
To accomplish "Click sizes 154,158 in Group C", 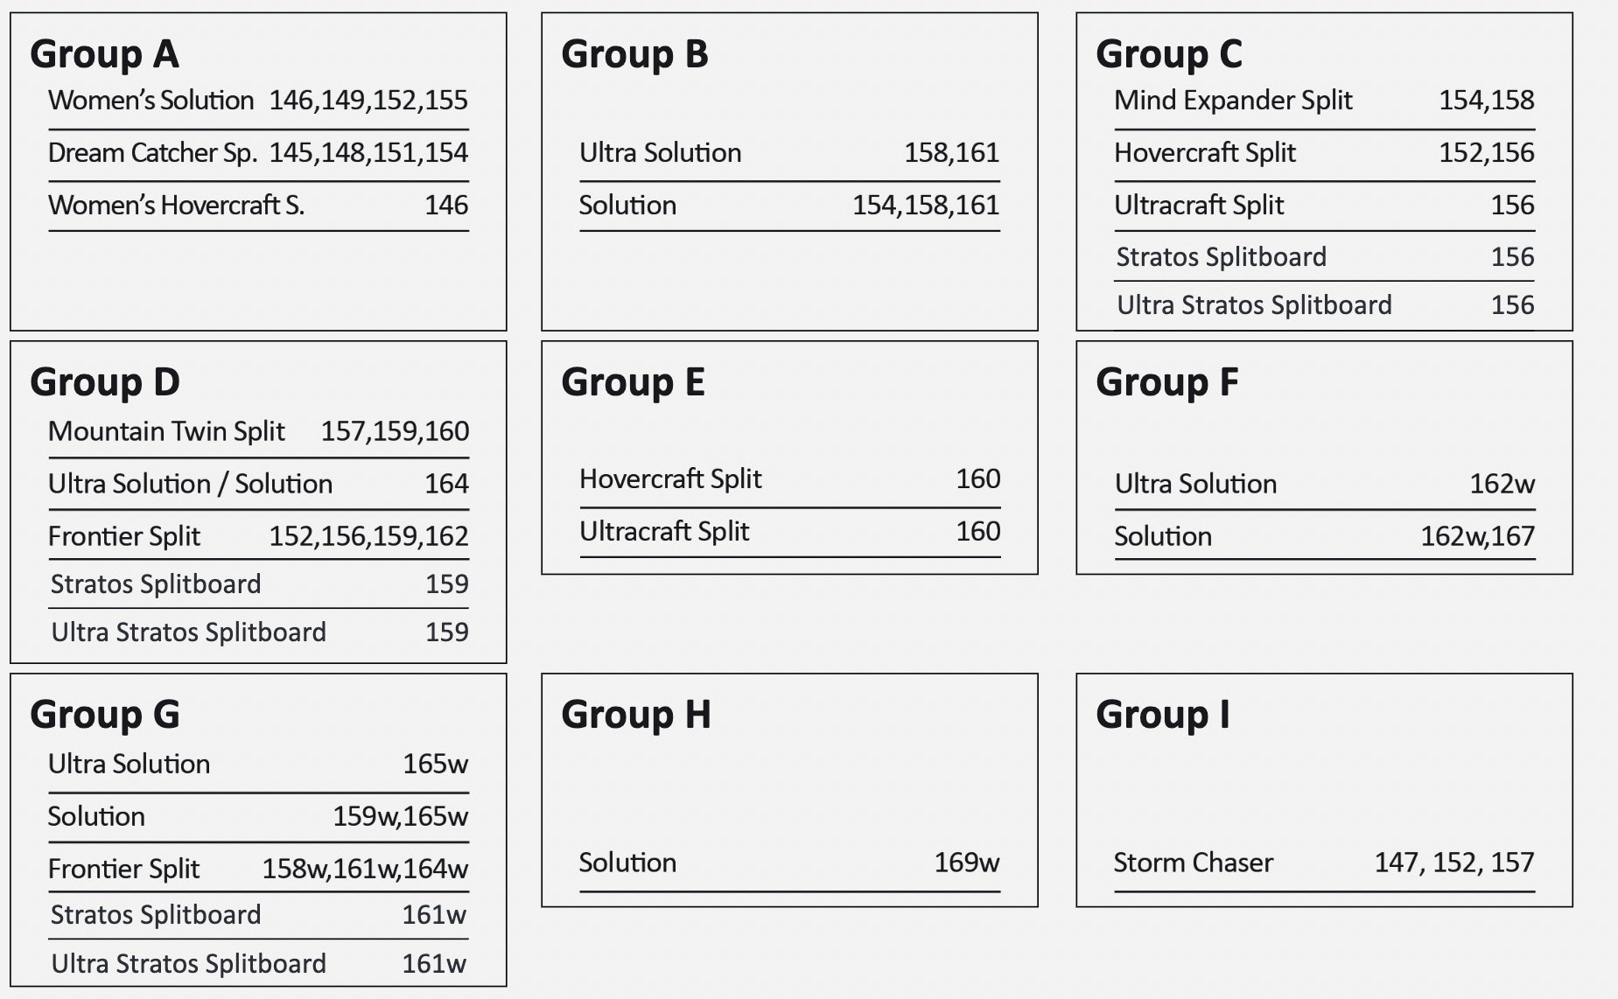I will click(1487, 101).
